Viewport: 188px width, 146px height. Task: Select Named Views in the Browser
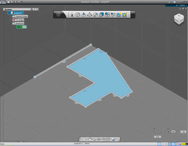click(x=20, y=16)
